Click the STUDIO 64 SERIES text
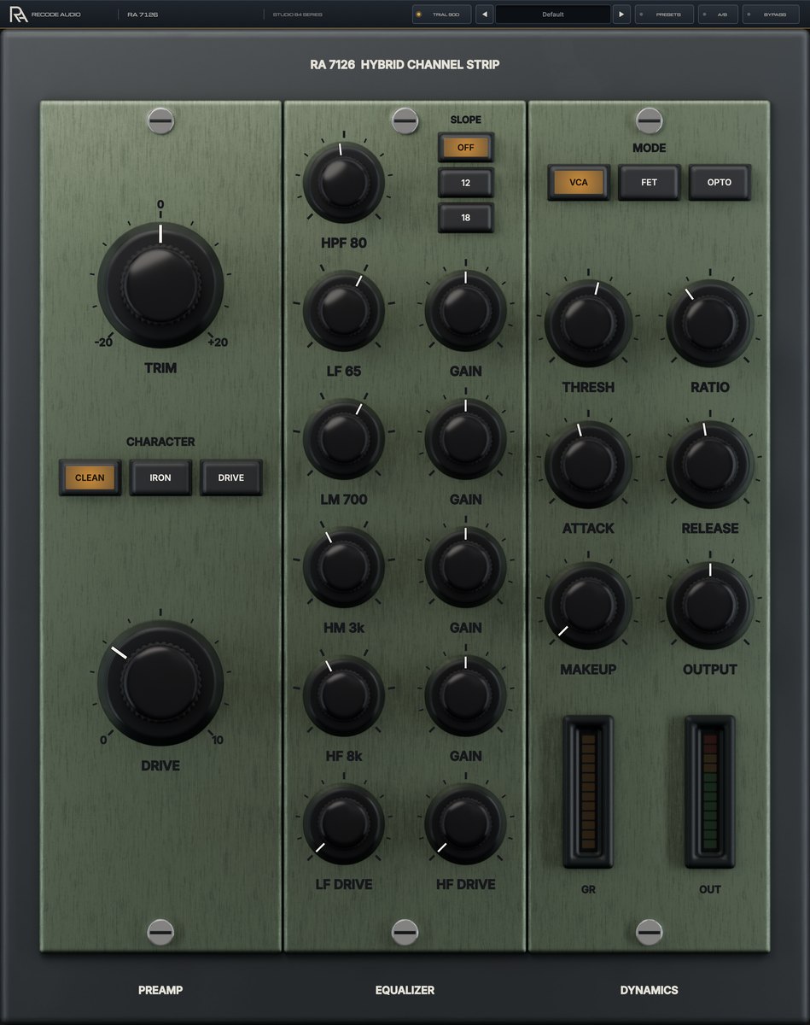 click(x=297, y=15)
